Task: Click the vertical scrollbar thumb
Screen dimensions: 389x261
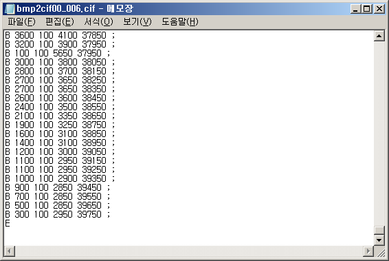Action: 379,230
